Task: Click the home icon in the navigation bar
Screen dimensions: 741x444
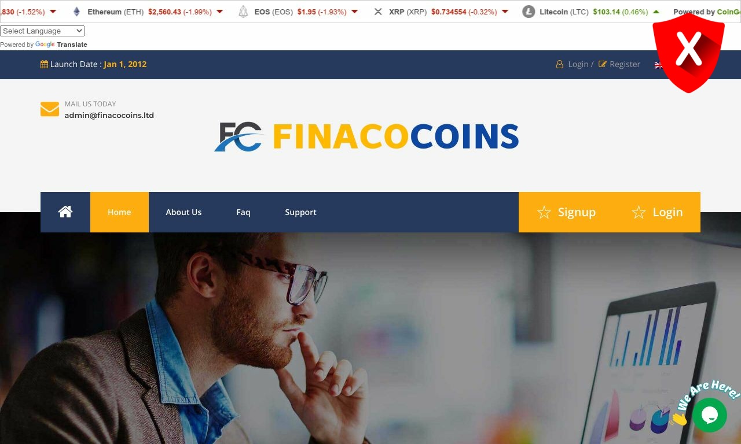Action: [x=65, y=212]
